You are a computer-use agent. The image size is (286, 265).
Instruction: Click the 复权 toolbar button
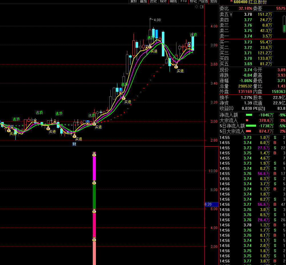coord(134,1)
